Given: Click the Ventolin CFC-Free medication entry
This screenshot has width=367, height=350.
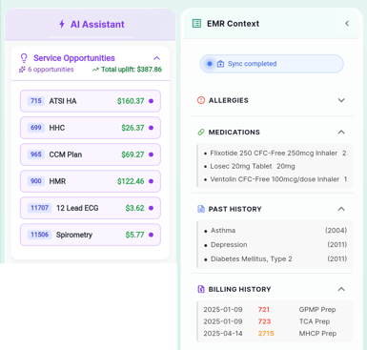Looking at the screenshot, I should point(275,179).
